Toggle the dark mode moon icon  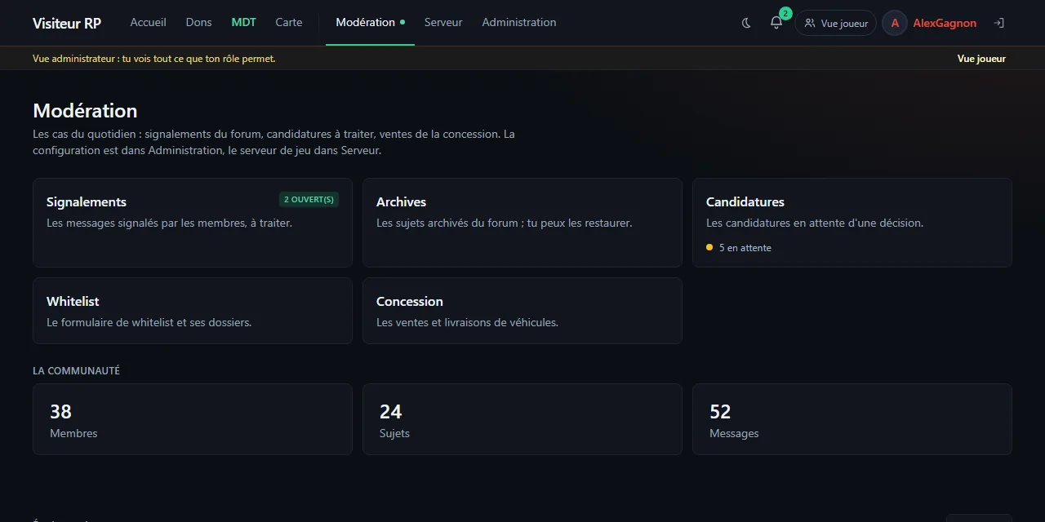[746, 23]
